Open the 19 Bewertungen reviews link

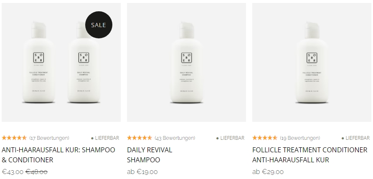[x=300, y=138]
